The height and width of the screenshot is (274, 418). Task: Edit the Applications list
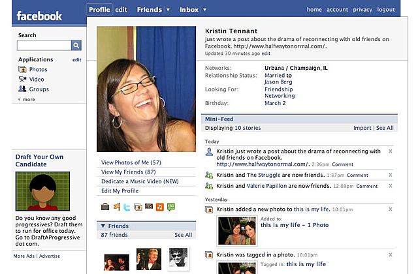tap(77, 60)
